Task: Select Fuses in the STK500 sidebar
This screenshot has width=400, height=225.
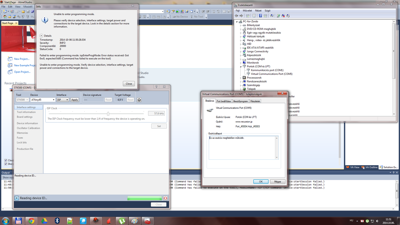Action: (20, 137)
